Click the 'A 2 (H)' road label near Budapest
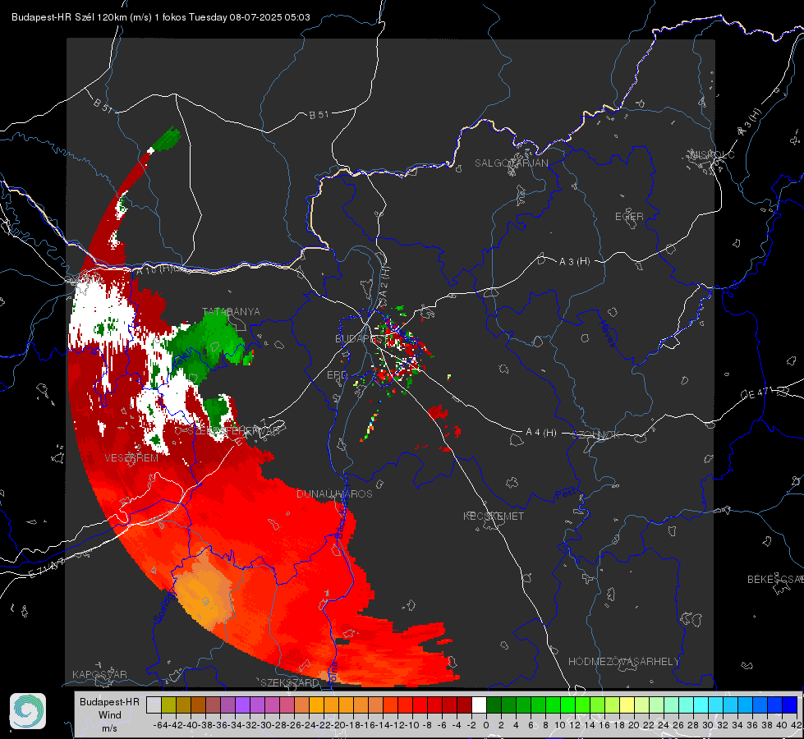 384,281
